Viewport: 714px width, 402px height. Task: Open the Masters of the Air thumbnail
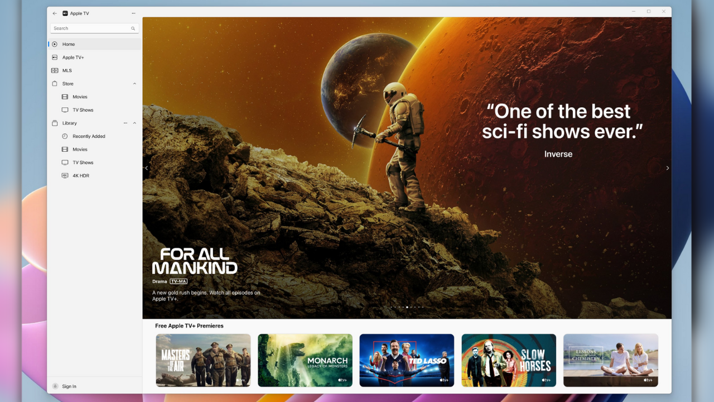(203, 360)
